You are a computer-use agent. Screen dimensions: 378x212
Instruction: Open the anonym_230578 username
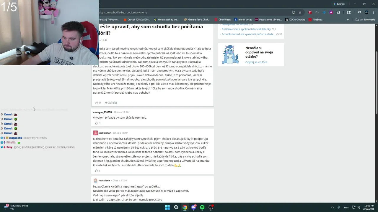102,112
